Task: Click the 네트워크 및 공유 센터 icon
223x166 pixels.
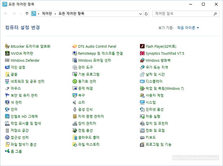Action: tap(7, 81)
